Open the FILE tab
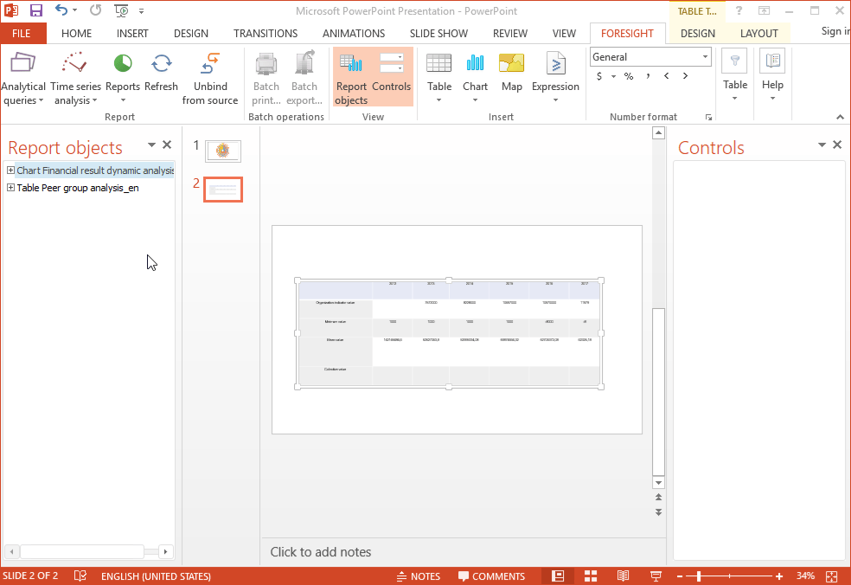851x585 pixels. [x=22, y=34]
